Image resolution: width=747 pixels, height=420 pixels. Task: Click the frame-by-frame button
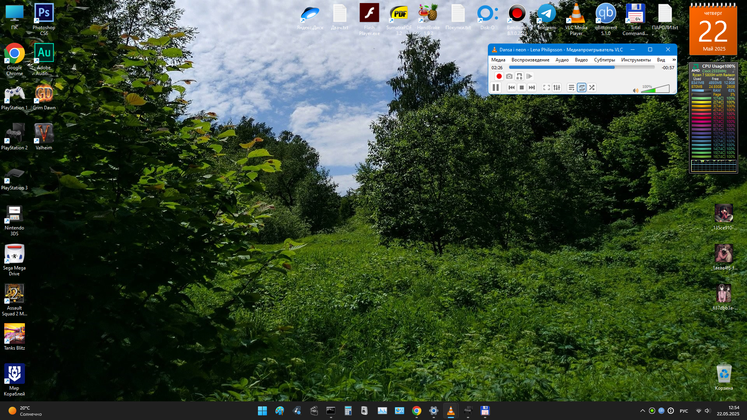tap(529, 77)
